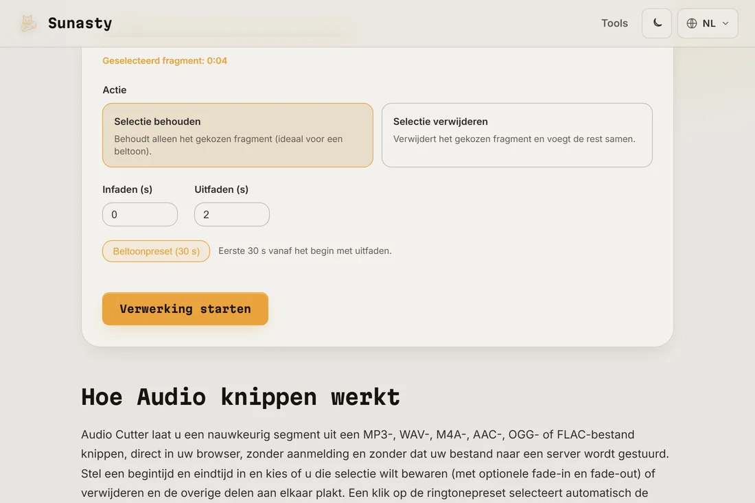Click the Uitfaden (s) label
755x503 pixels.
(x=222, y=189)
